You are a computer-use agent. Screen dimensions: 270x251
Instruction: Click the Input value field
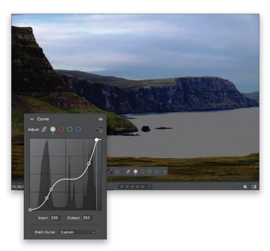pyautogui.click(x=55, y=218)
